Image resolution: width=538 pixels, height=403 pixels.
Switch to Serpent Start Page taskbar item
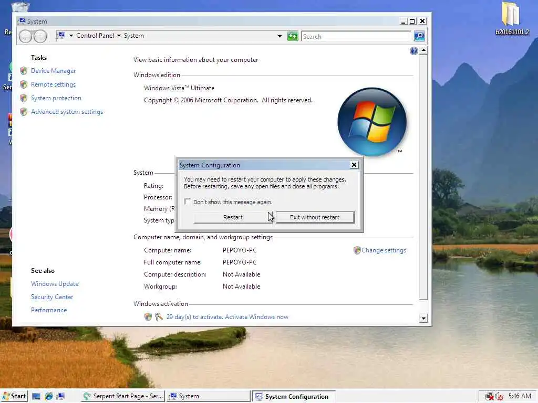[x=123, y=396]
